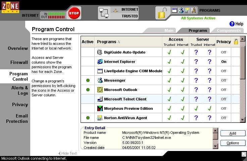Viewport: 247px width, 161px height.
Task: Click the Entry Detail scroll down arrow
Action: point(215,146)
